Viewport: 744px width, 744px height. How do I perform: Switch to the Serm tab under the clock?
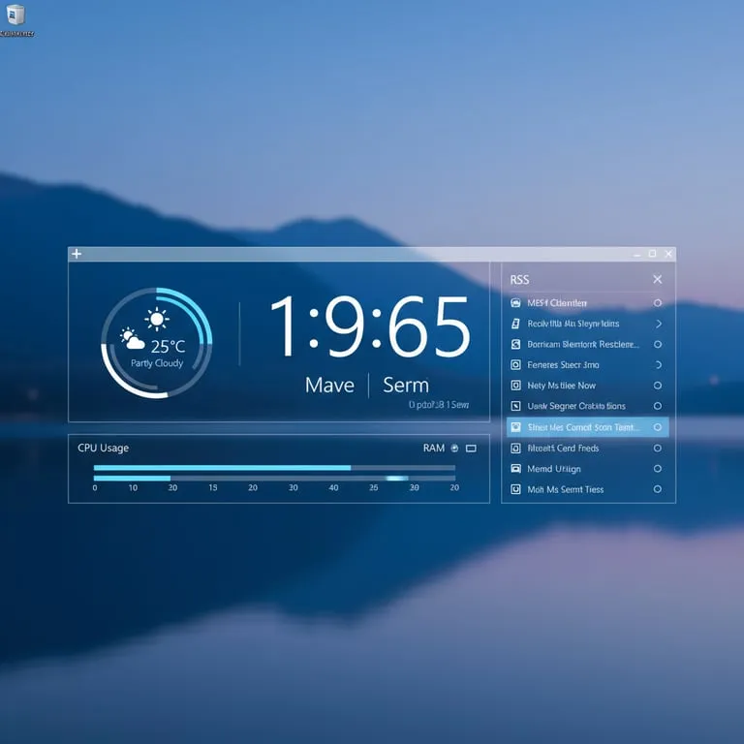click(x=405, y=385)
